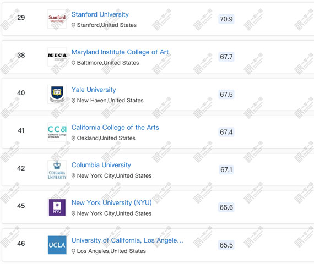
Task: Open the Stanford University link
Action: (x=100, y=14)
